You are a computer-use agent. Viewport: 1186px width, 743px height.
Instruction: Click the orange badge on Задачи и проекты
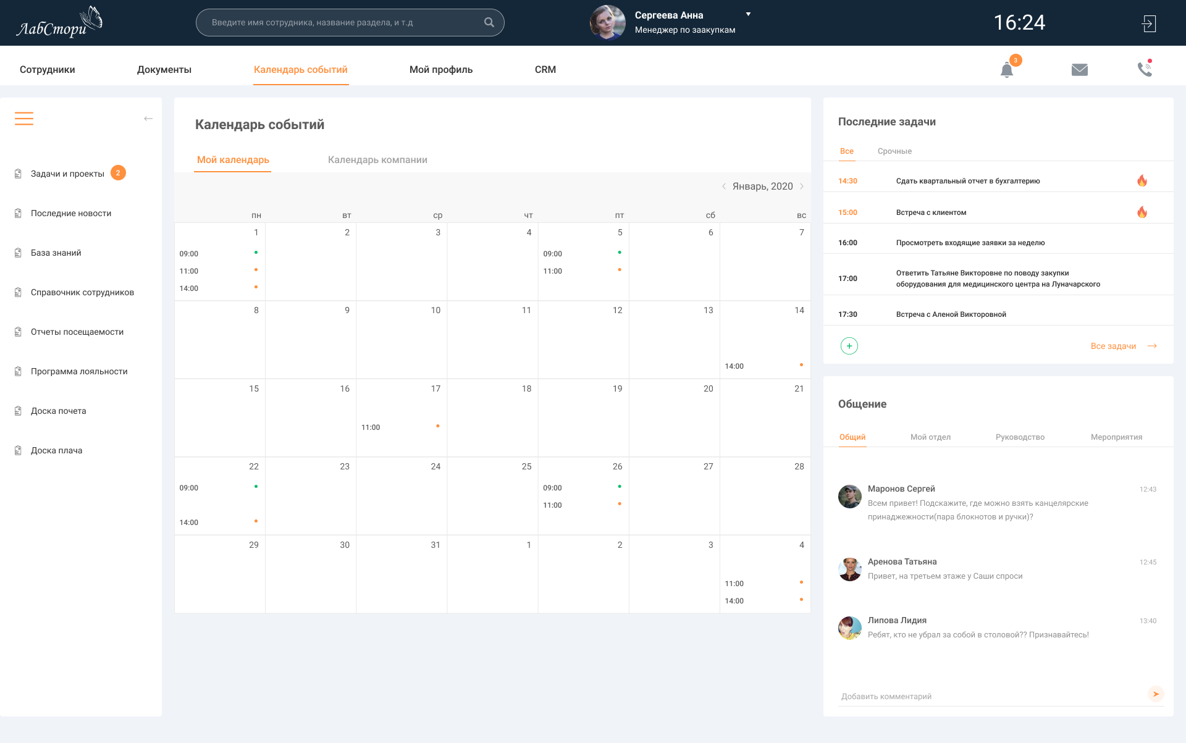tap(118, 173)
